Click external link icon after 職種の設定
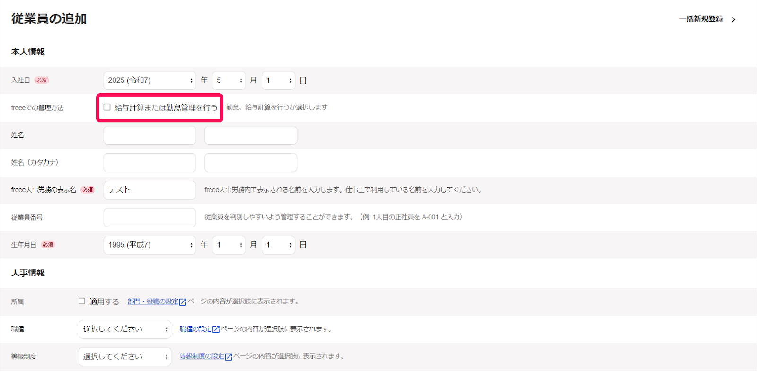 pyautogui.click(x=216, y=329)
